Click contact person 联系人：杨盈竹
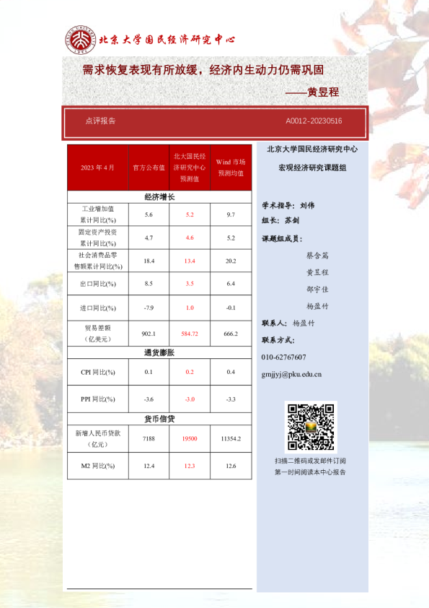Viewport: 429px width, 608px height. (288, 323)
